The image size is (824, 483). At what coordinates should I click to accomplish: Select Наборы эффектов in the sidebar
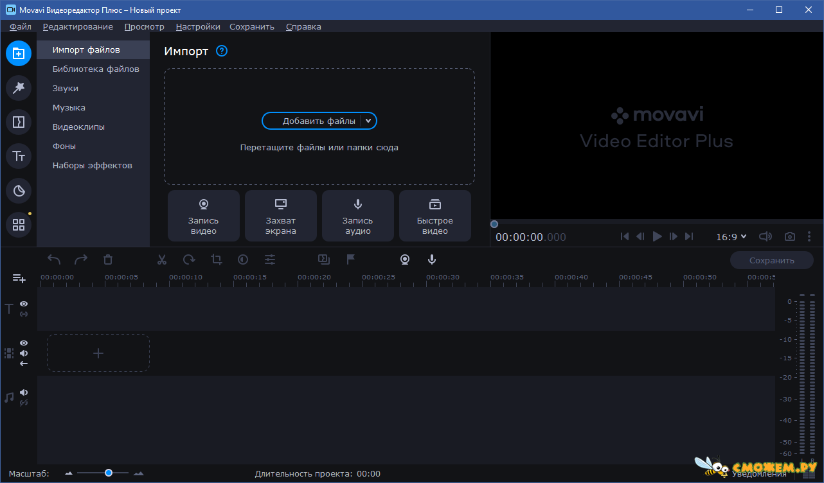pyautogui.click(x=93, y=165)
